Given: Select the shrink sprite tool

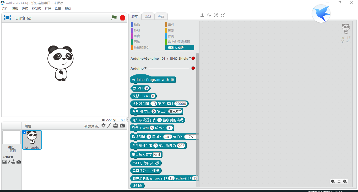Looking at the screenshot, I should (223, 15).
